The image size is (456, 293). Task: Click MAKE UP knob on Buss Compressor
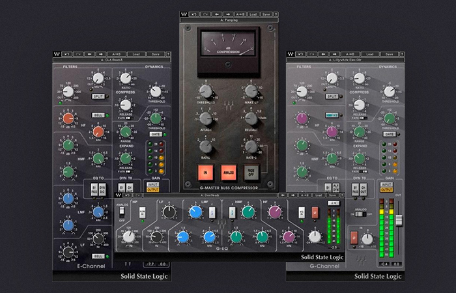(251, 91)
